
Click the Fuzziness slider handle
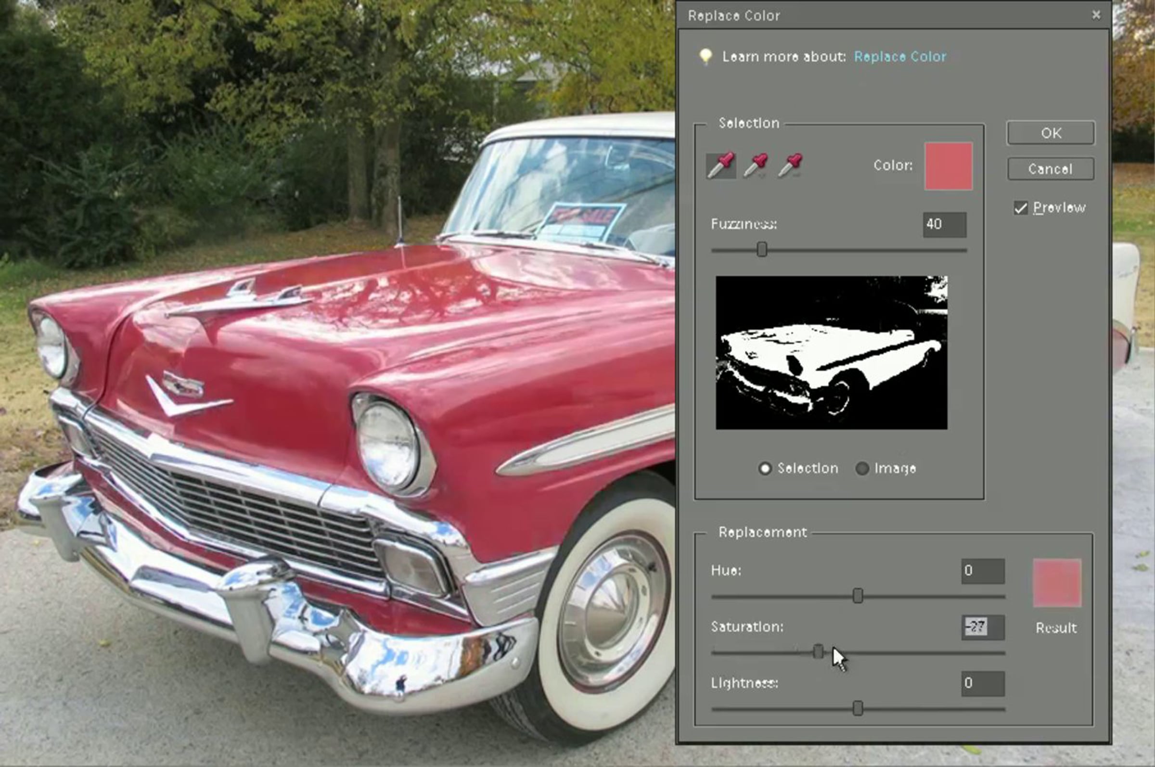pos(762,249)
